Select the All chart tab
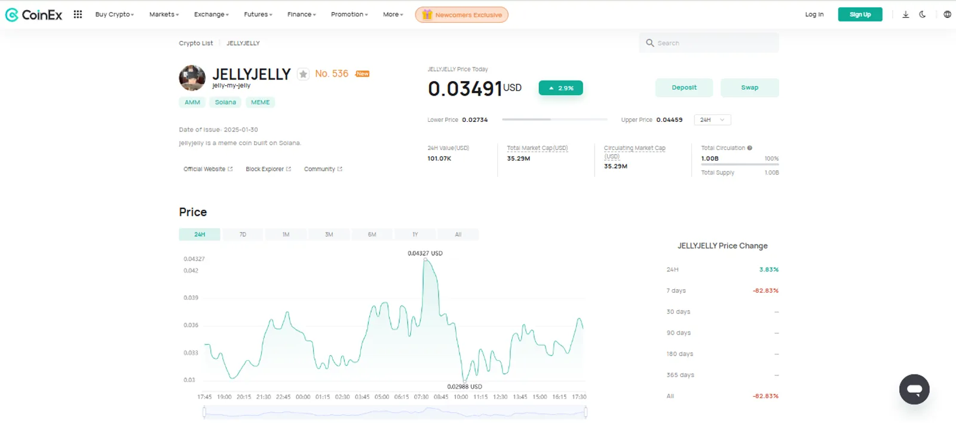 (458, 234)
